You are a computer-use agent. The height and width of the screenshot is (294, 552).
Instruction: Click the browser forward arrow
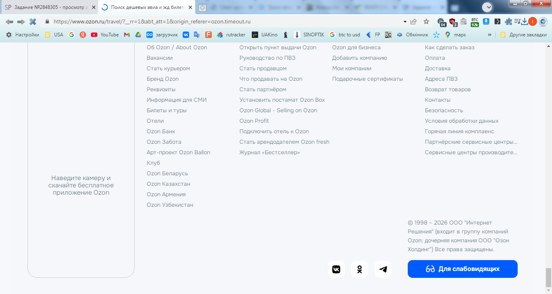click(21, 22)
